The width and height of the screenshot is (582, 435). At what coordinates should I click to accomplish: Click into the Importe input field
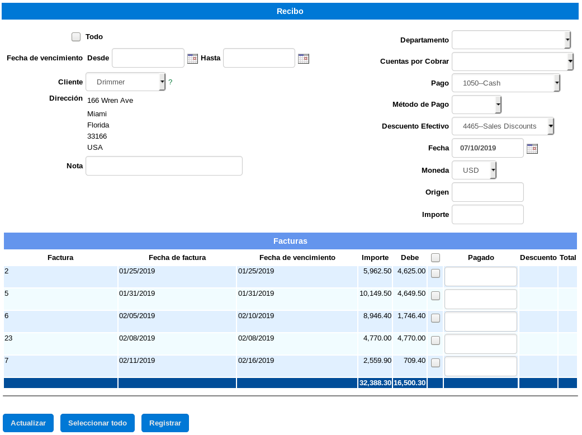tap(488, 215)
